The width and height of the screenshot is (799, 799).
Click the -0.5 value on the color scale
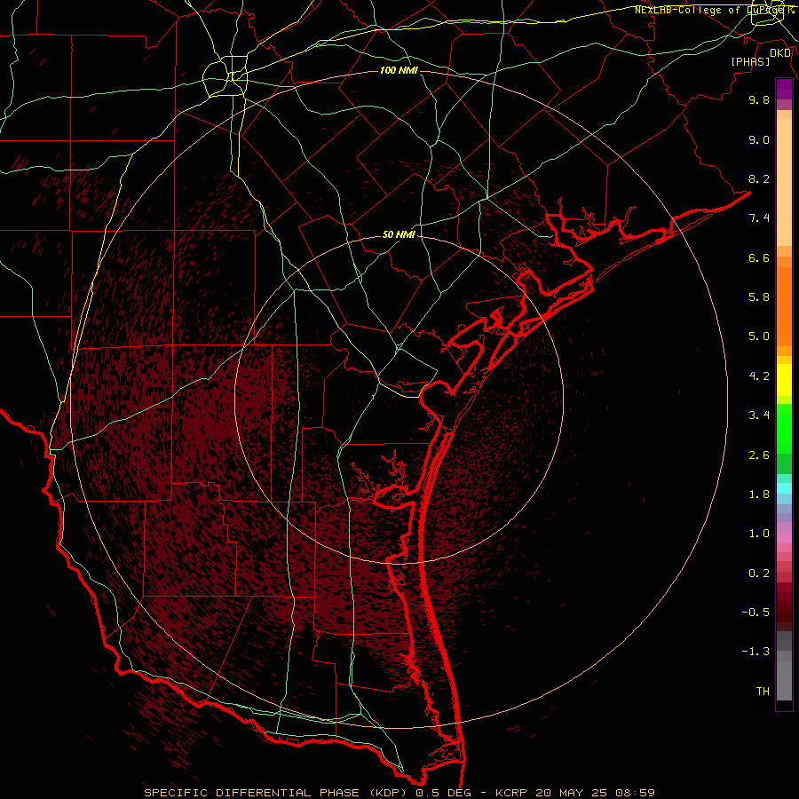click(755, 613)
